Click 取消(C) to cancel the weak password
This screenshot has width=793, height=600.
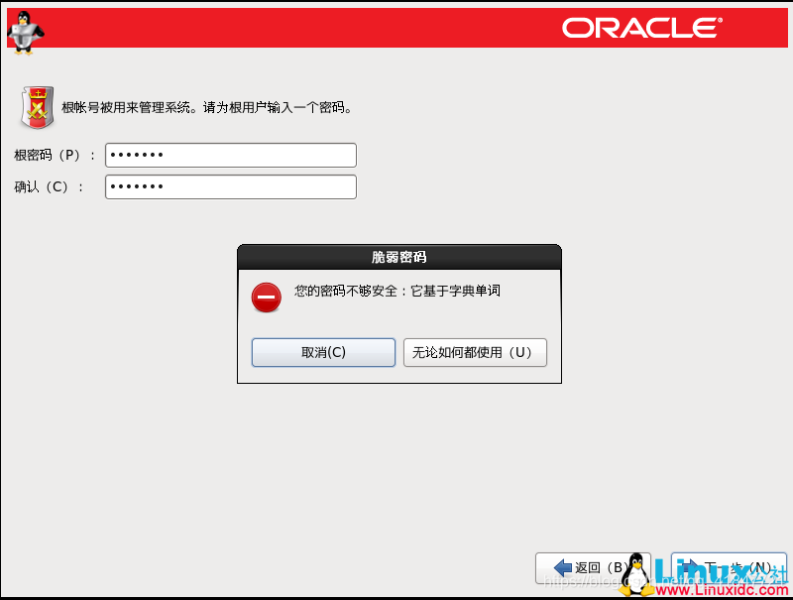322,352
